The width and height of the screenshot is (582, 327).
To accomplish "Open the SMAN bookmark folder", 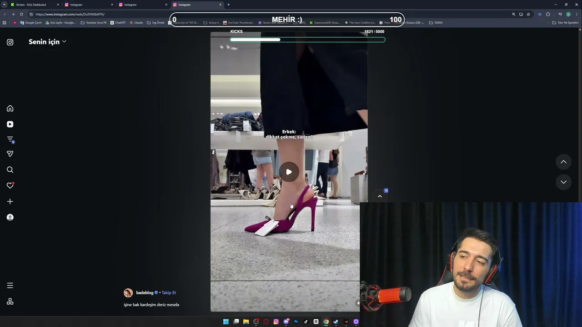I will coord(436,23).
